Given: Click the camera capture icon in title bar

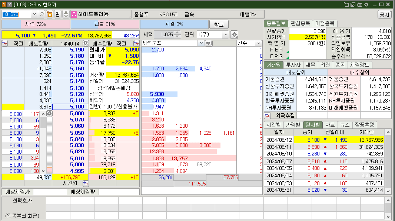Looking at the screenshot, I should click(x=359, y=4).
